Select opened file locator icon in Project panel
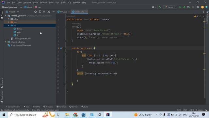This screenshot has width=209, height=118. pyautogui.click(x=36, y=12)
